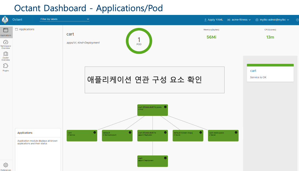Click the help icon in header
299x171 pixels.
[x=297, y=20]
